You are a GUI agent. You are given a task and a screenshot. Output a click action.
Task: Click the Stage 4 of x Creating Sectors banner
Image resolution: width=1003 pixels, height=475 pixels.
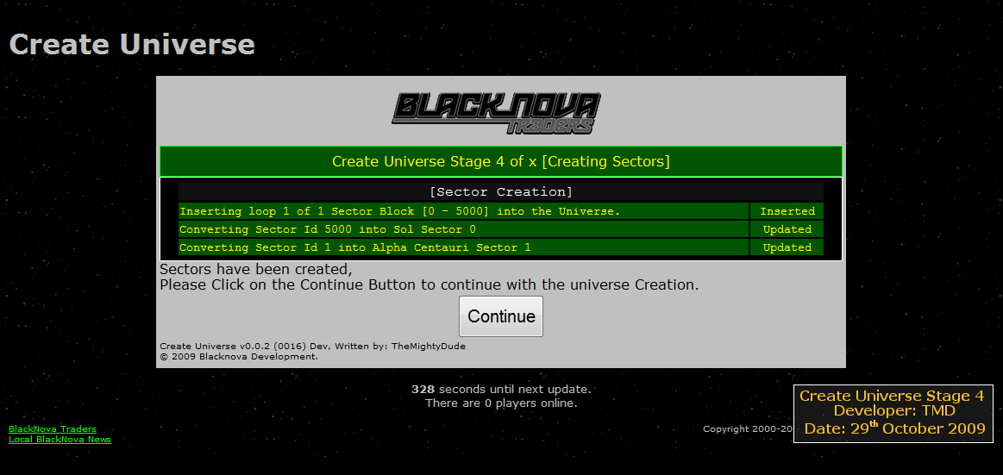(501, 161)
